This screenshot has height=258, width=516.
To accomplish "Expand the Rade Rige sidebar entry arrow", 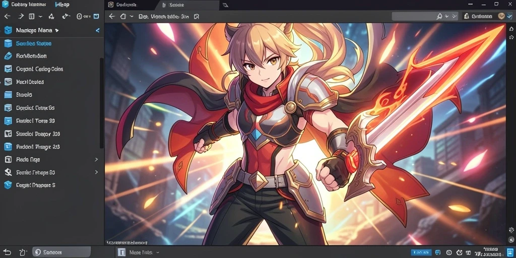I will tap(96, 159).
